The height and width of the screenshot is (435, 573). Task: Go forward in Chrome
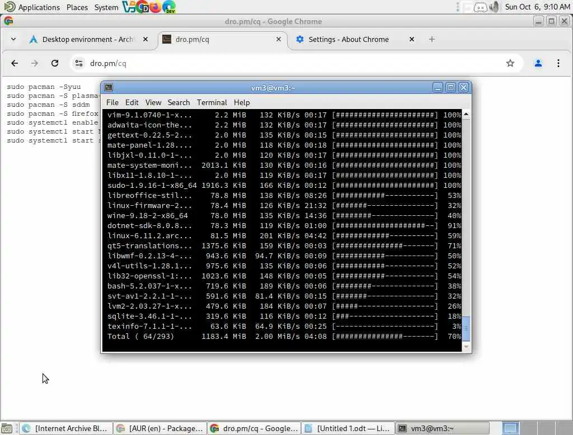(x=34, y=63)
